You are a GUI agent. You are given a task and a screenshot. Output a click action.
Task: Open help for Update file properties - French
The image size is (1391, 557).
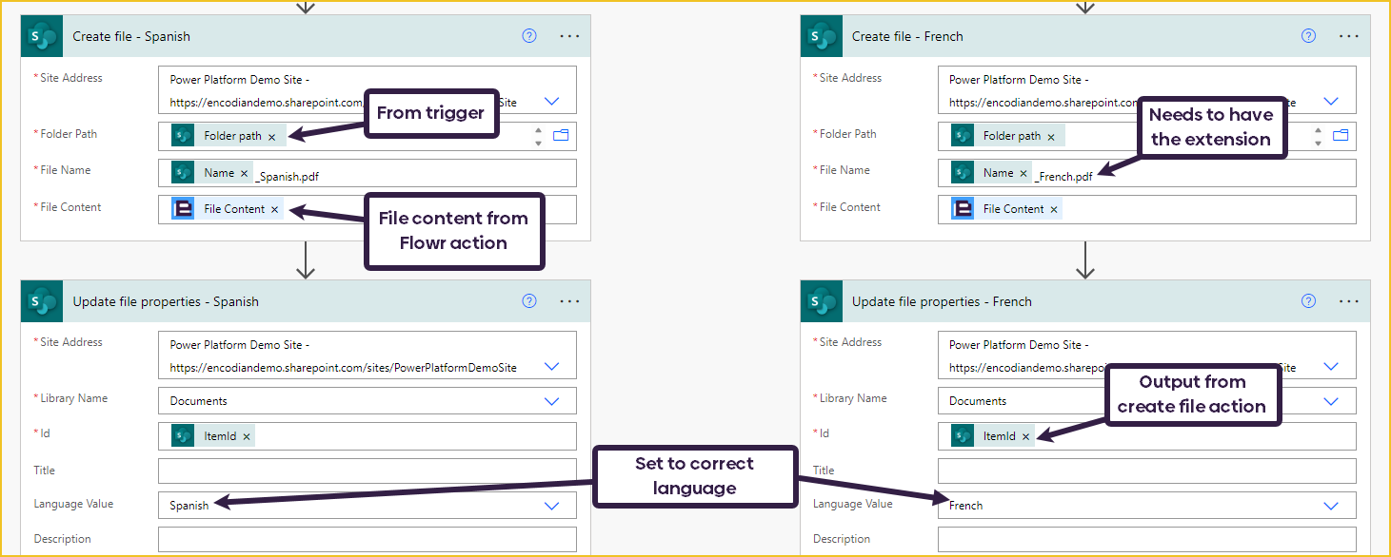click(1308, 301)
